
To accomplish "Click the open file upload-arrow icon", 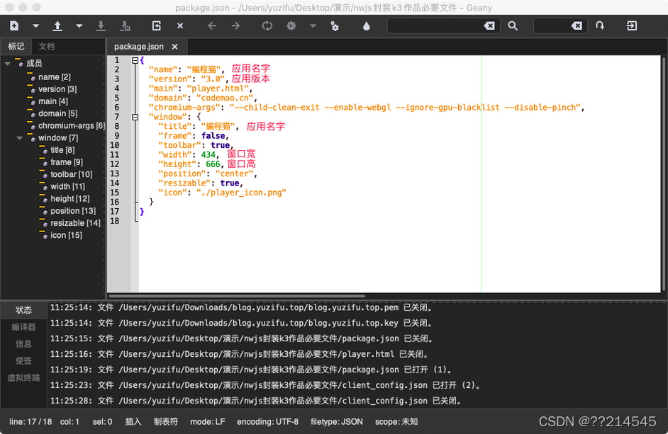I will coord(57,26).
